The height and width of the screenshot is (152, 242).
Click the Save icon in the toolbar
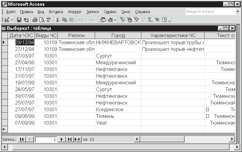pyautogui.click(x=19, y=20)
